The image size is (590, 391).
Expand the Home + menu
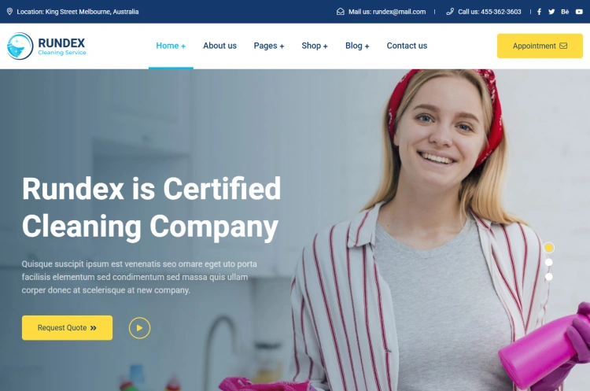[171, 46]
